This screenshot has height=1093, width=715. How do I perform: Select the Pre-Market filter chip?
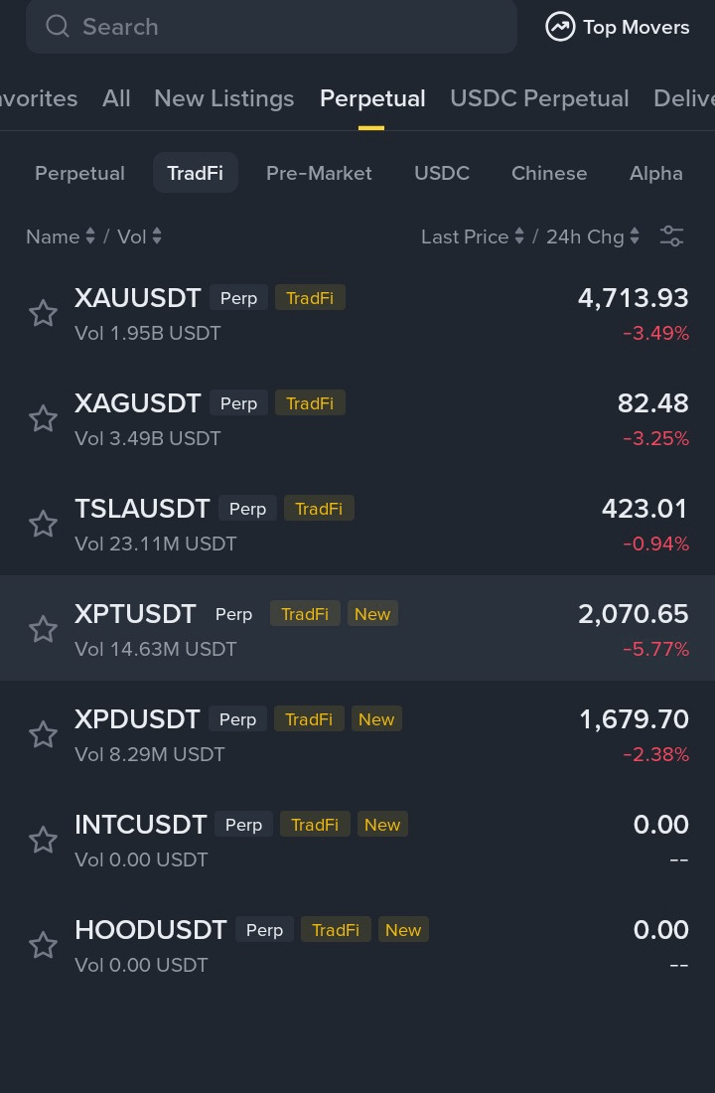coord(319,173)
